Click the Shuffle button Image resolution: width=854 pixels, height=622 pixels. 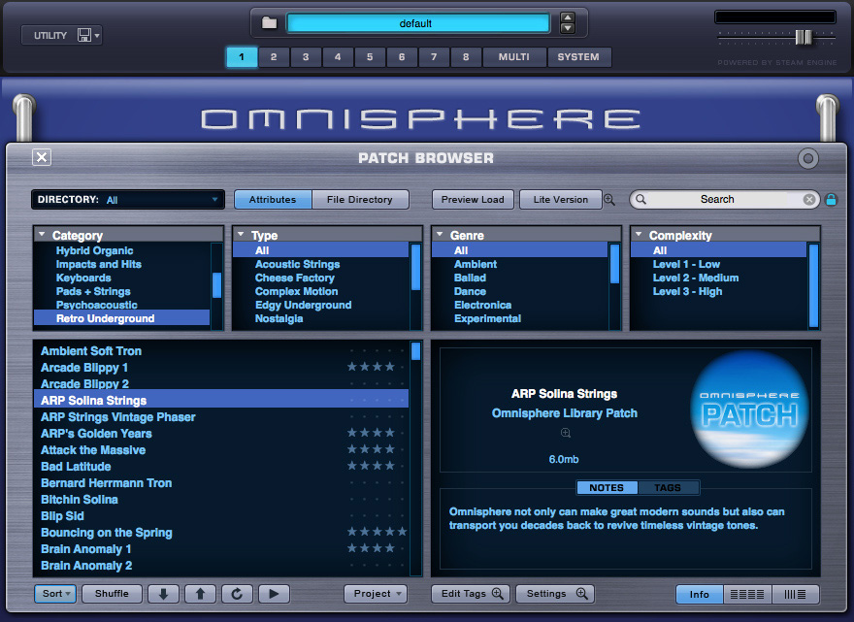click(112, 594)
